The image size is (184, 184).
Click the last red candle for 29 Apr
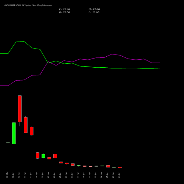(120, 167)
